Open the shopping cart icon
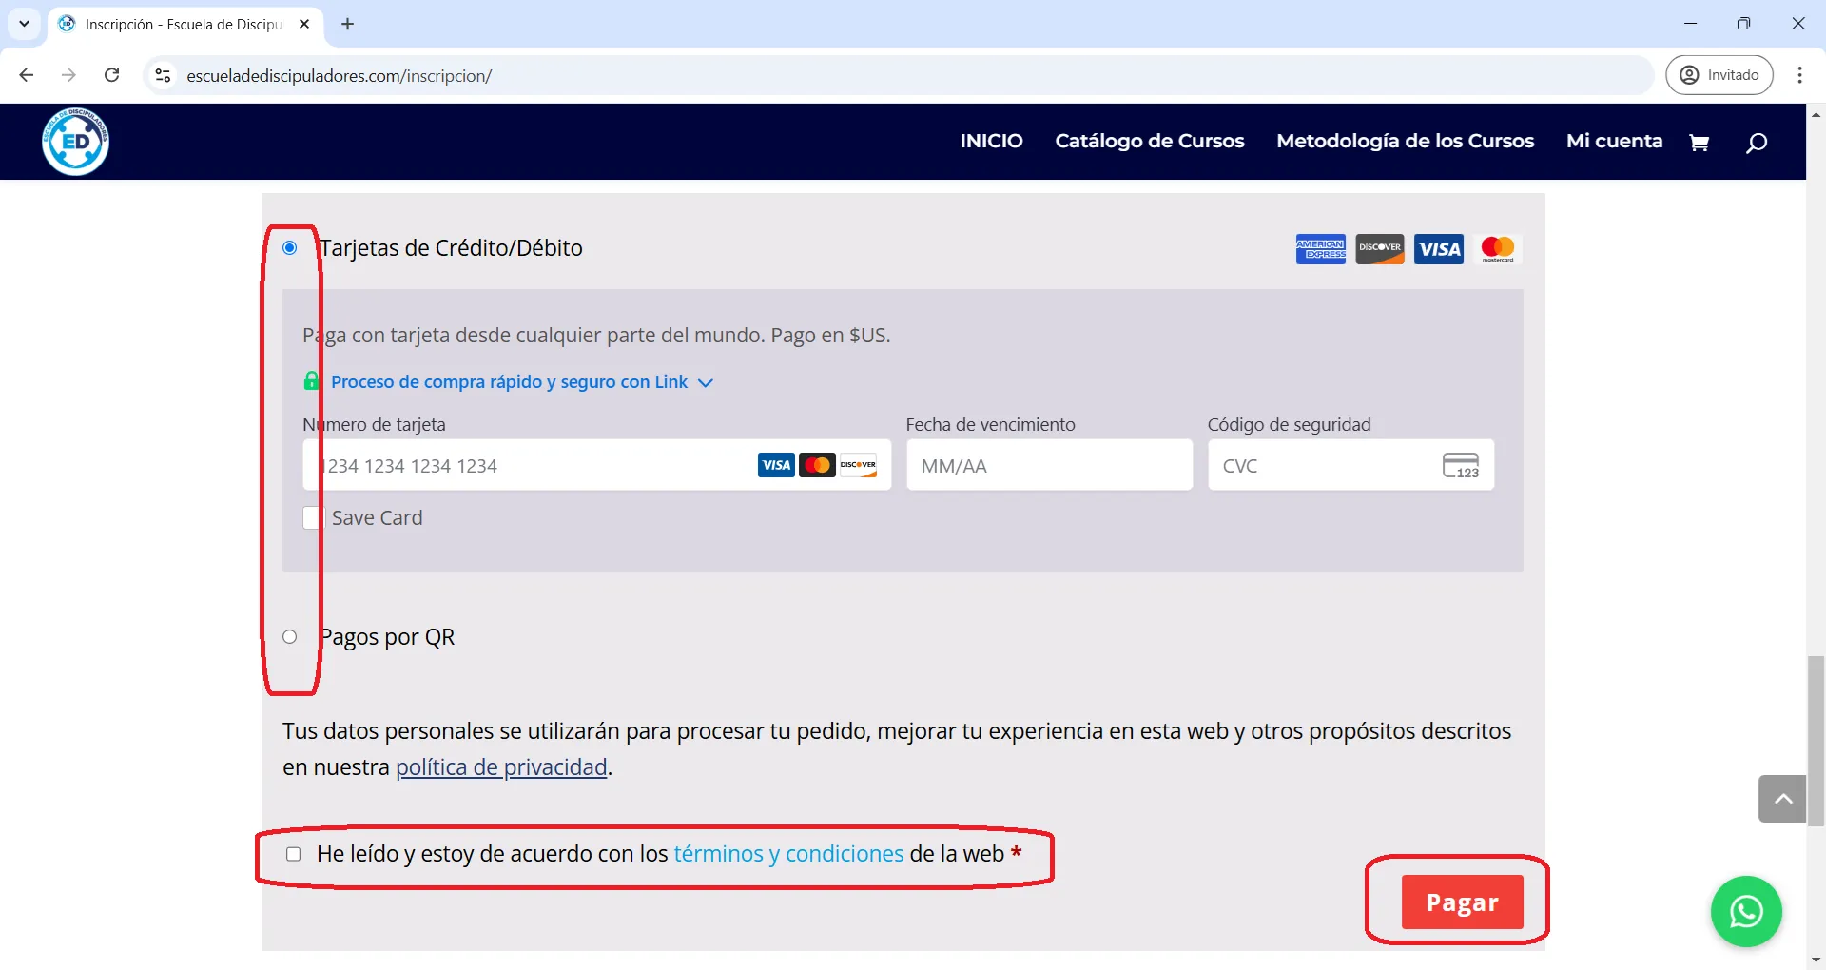 point(1699,141)
